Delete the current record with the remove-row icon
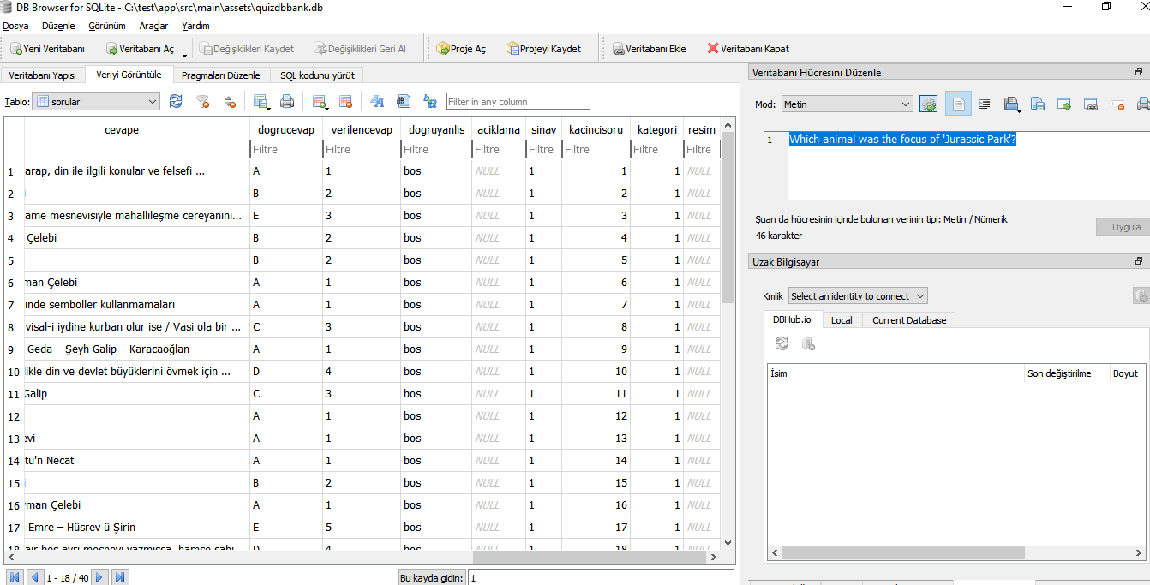 [x=345, y=101]
